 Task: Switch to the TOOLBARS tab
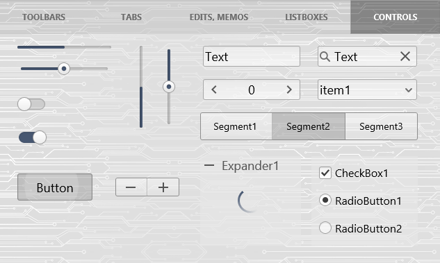tap(44, 17)
